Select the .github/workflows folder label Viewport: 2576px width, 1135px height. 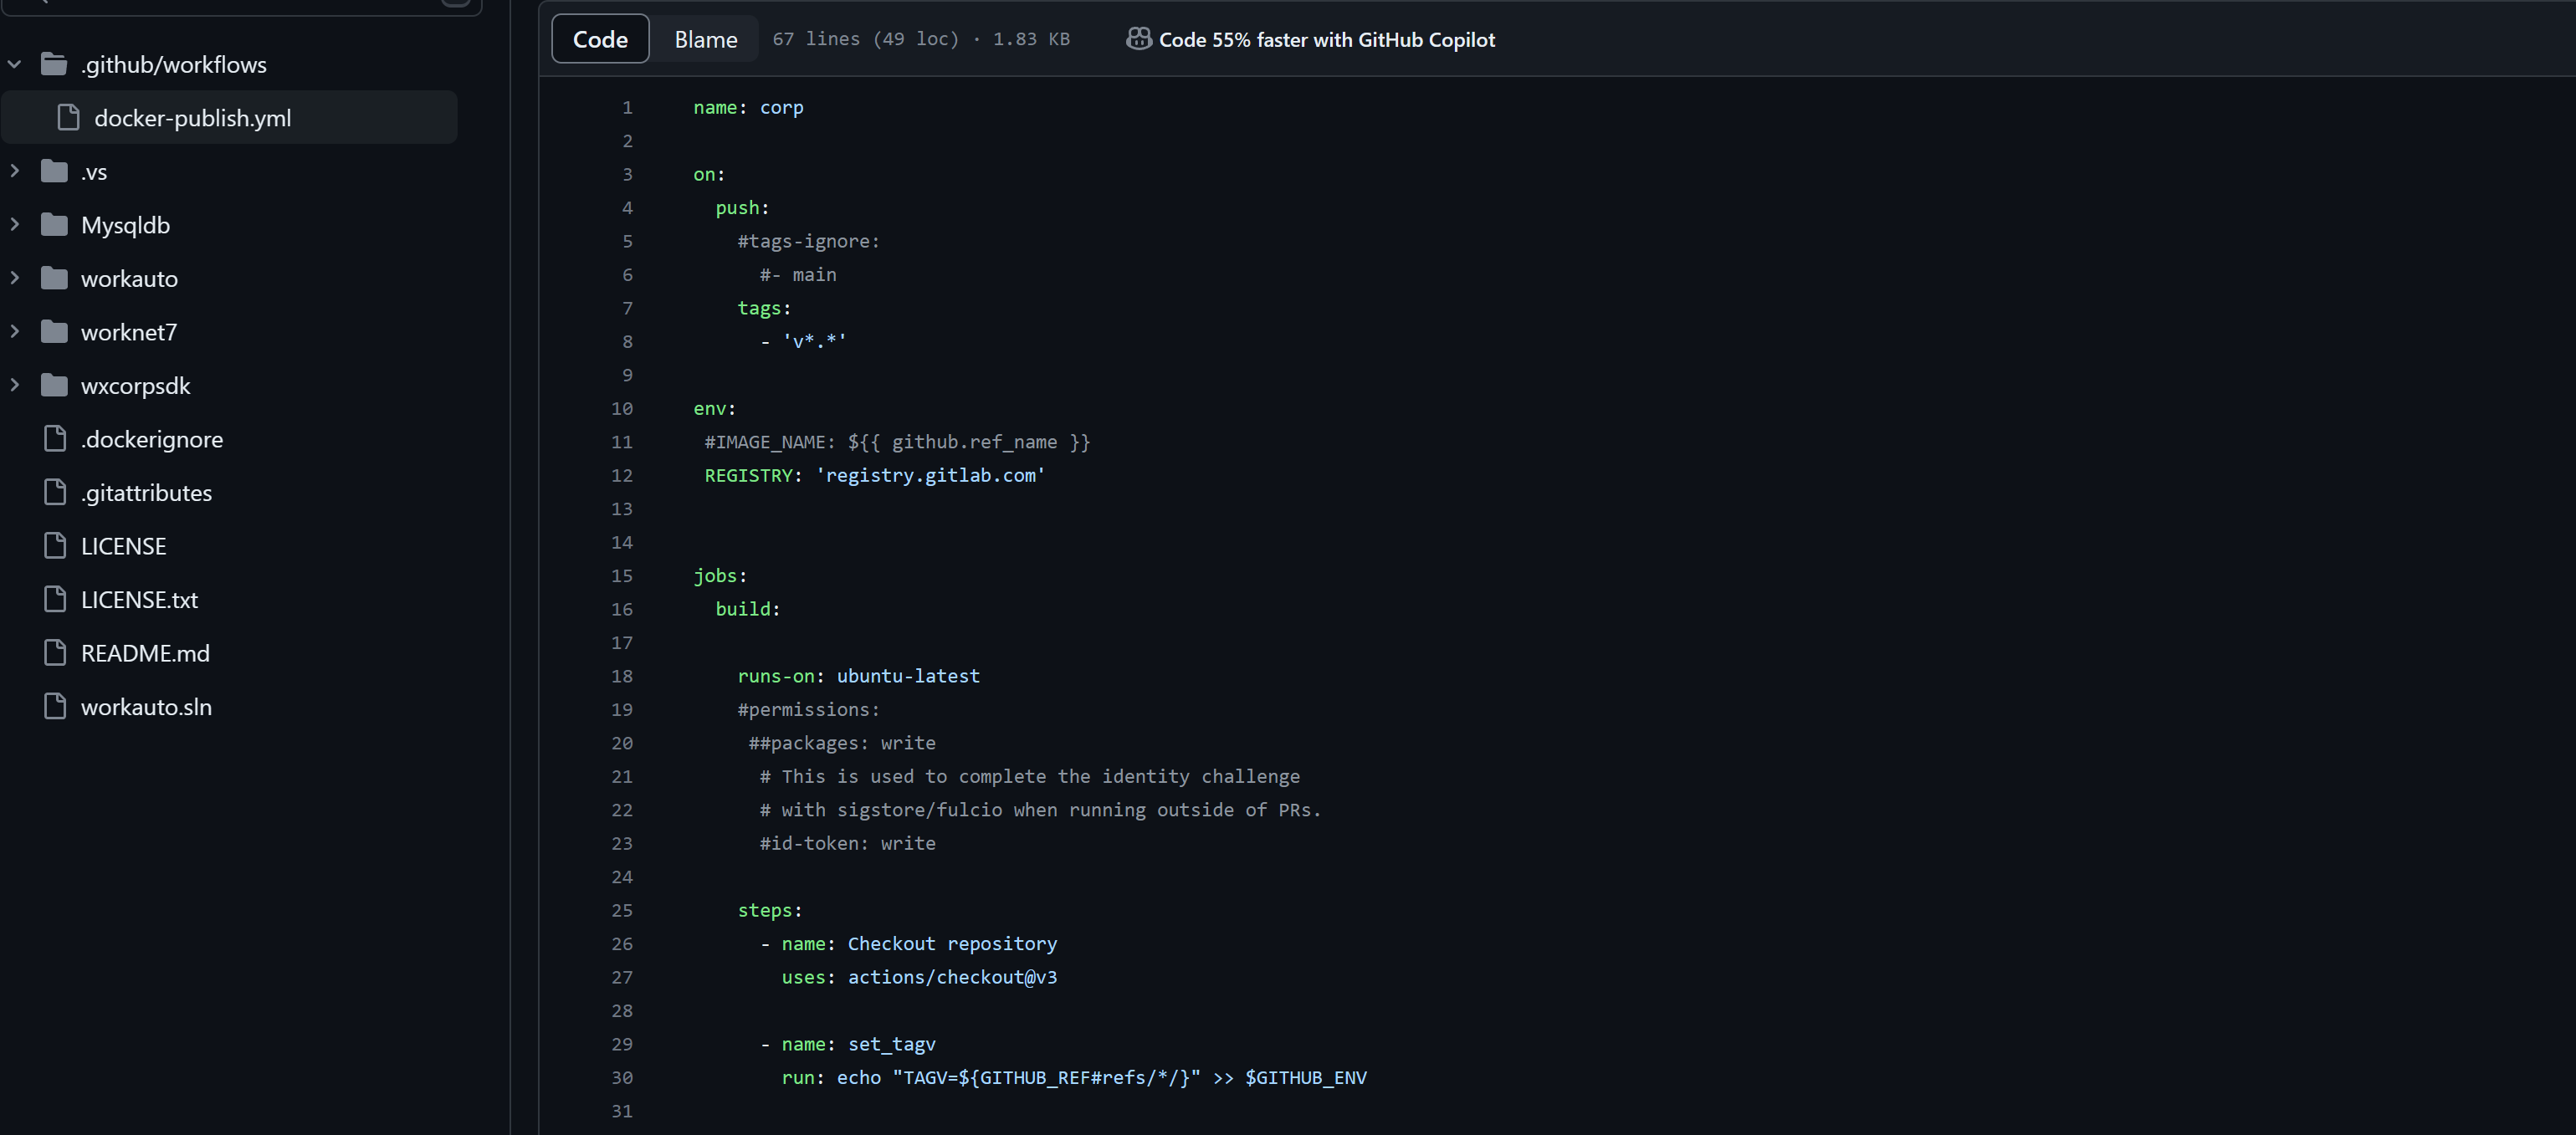click(x=174, y=65)
